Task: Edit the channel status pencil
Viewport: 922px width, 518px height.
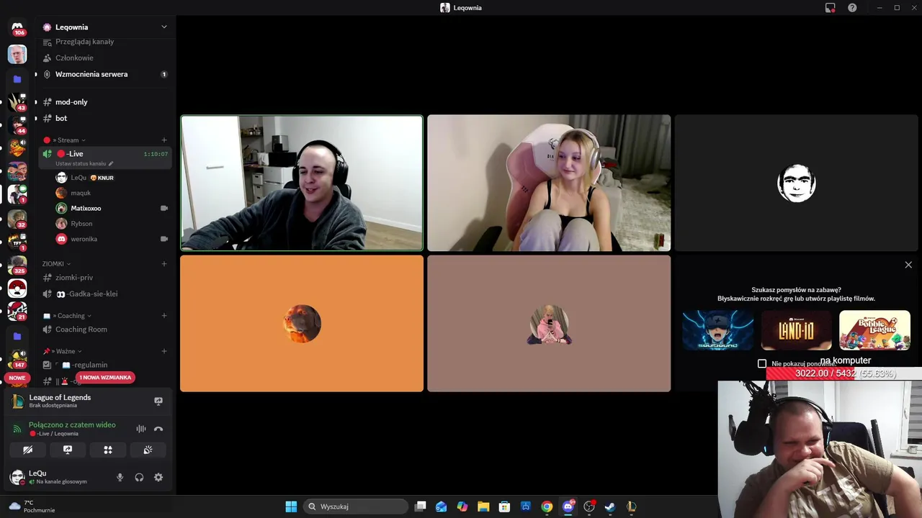Action: (x=110, y=163)
